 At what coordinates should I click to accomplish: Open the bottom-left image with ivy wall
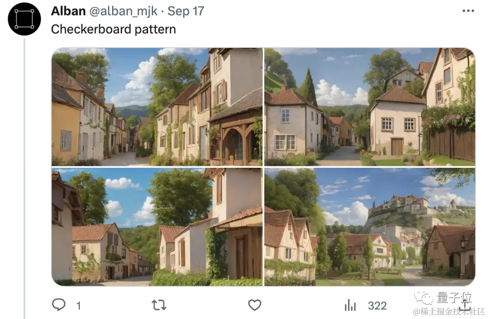click(157, 227)
